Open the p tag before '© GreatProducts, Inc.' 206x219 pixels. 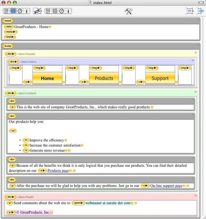point(11,212)
